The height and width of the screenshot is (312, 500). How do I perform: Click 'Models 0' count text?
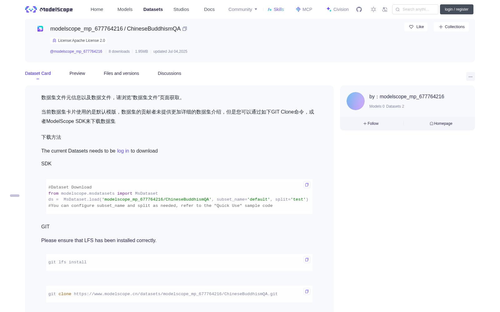pos(377,106)
